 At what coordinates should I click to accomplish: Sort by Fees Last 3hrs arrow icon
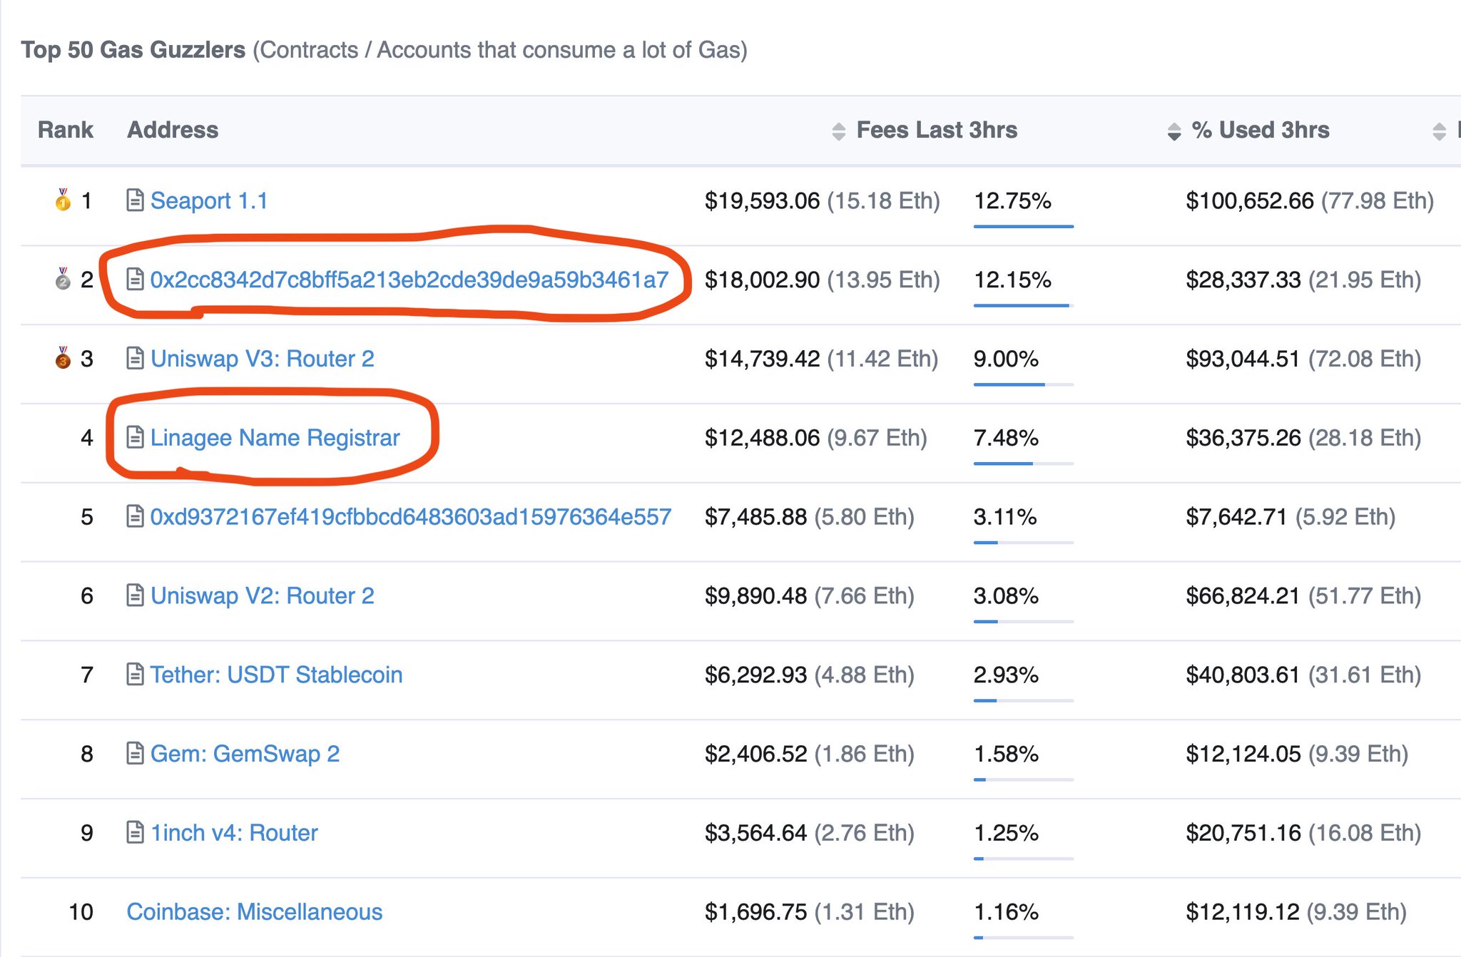click(839, 131)
